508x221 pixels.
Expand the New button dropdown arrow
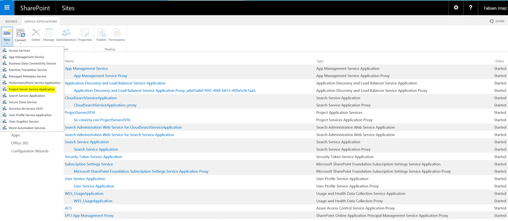click(x=7, y=44)
